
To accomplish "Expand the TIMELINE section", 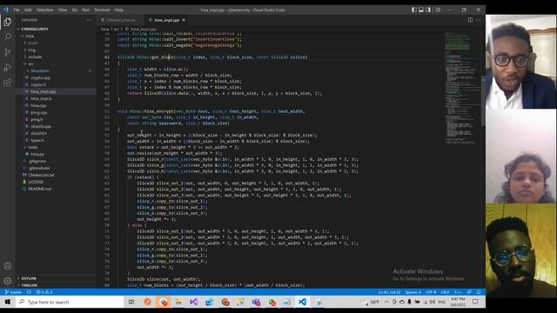I will pos(56,285).
